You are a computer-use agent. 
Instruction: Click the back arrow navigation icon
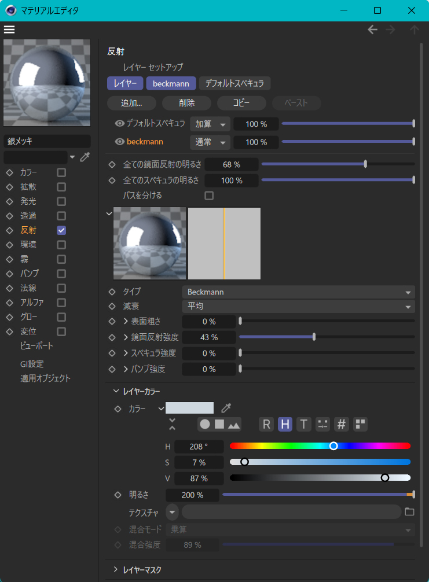tap(373, 30)
